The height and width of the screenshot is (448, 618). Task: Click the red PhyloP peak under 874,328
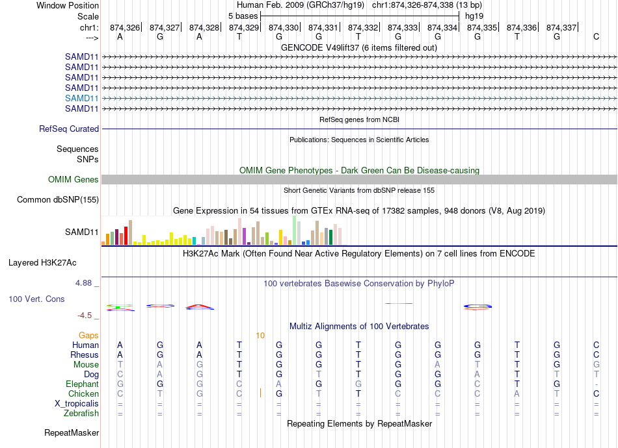pyautogui.click(x=200, y=307)
